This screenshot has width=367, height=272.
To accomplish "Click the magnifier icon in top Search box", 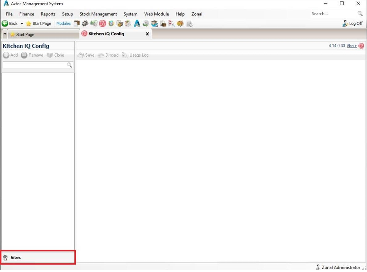I will pos(360,14).
